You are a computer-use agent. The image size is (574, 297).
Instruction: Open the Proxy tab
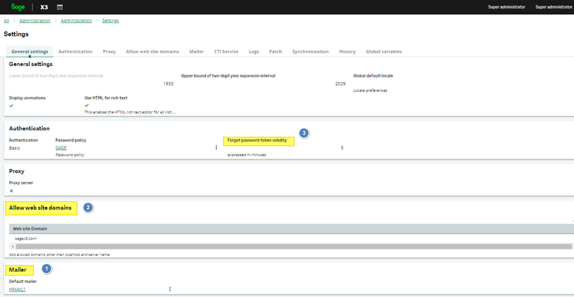click(109, 52)
